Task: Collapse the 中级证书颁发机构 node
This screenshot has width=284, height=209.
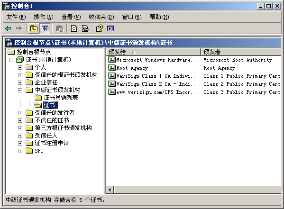Action: [20, 90]
